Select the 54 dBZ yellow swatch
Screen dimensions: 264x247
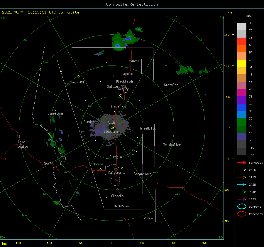pyautogui.click(x=242, y=63)
